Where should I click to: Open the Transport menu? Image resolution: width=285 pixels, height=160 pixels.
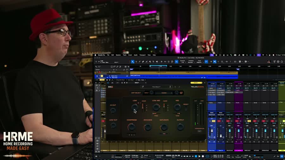coord(142,55)
